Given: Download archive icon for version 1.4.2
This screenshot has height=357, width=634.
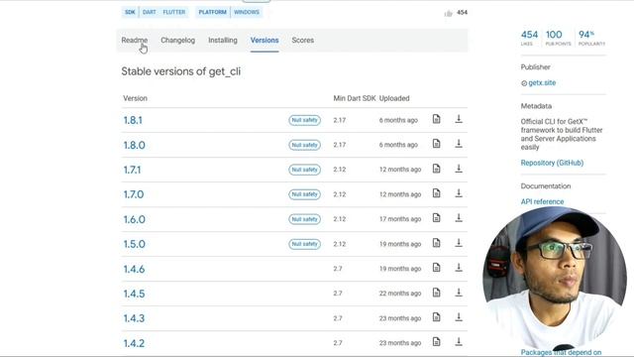Looking at the screenshot, I should coord(459,342).
